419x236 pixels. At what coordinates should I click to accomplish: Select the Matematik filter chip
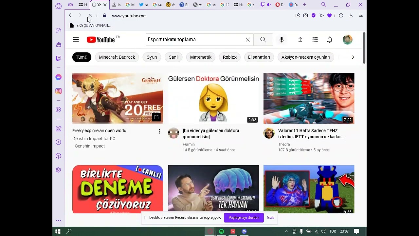point(201,57)
